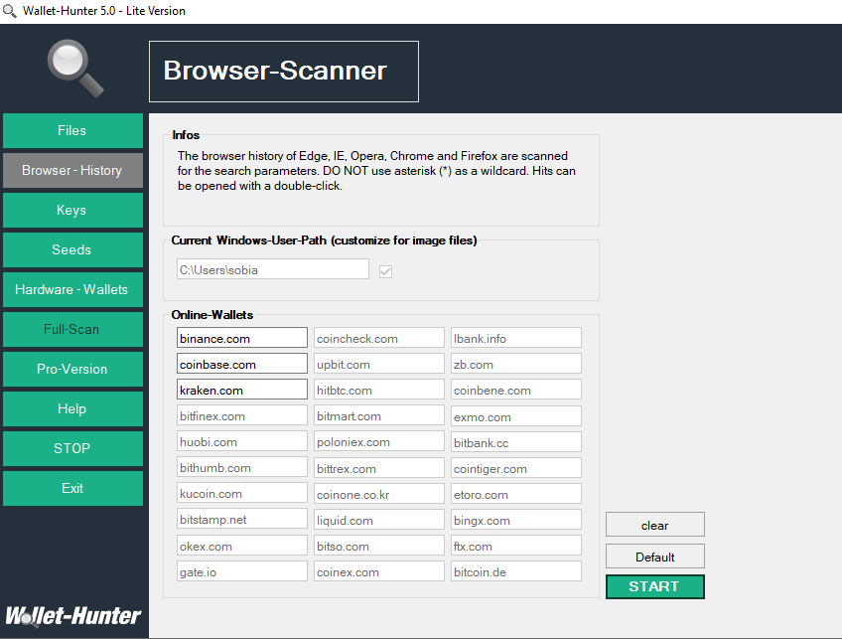Viewport: 842px width, 639px height.
Task: Click the Online-Wallets group label
Action: [212, 315]
